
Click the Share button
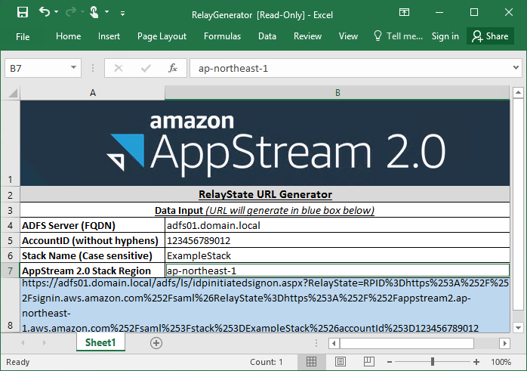click(x=490, y=36)
